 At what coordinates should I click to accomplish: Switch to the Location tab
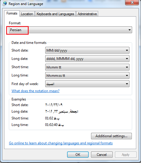[27, 14]
